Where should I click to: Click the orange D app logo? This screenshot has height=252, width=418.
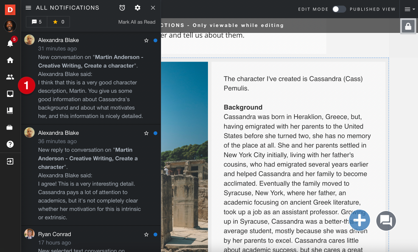coord(10,9)
